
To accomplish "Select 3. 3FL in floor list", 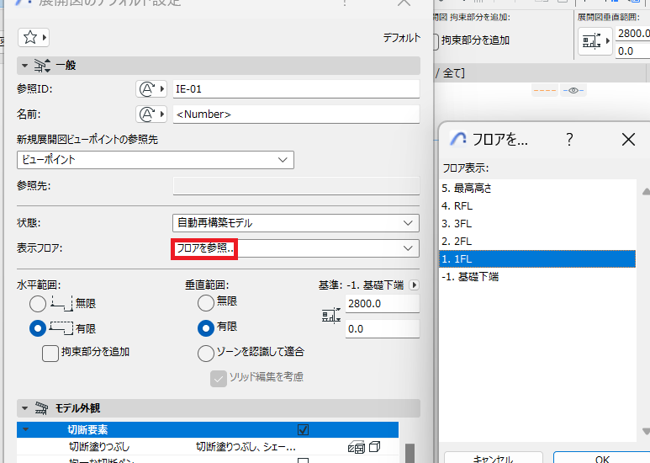I will pyautogui.click(x=537, y=224).
